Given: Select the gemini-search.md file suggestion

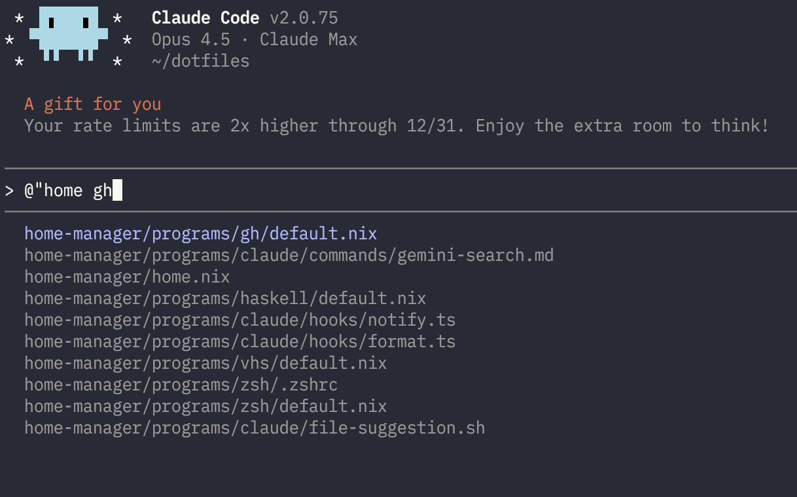Looking at the screenshot, I should [289, 255].
